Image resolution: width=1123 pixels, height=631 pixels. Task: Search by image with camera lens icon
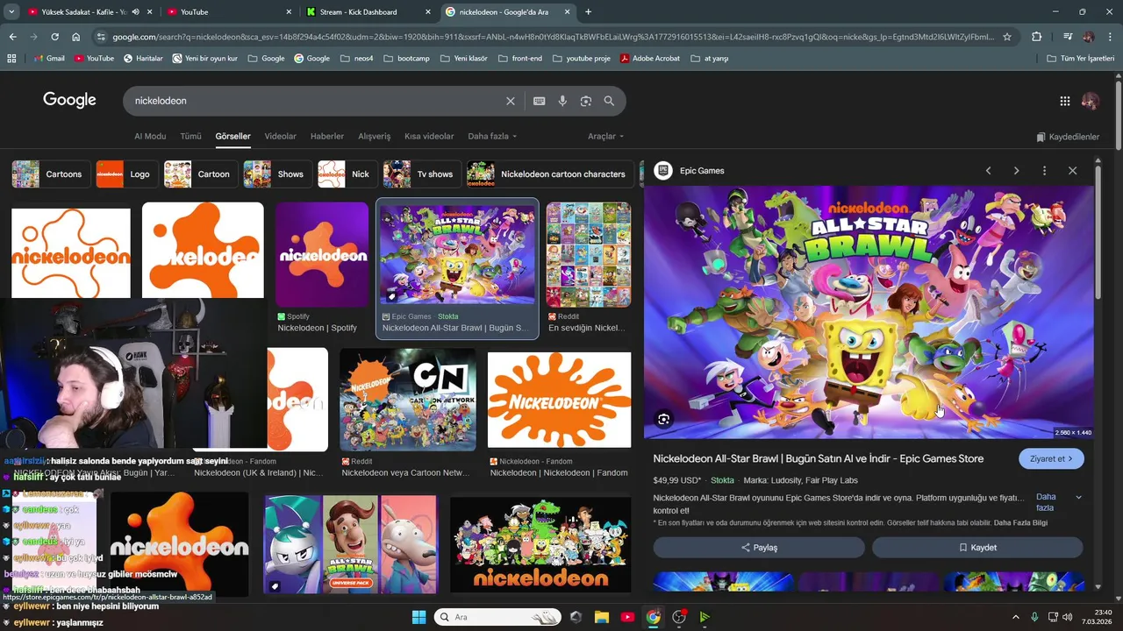[586, 101]
